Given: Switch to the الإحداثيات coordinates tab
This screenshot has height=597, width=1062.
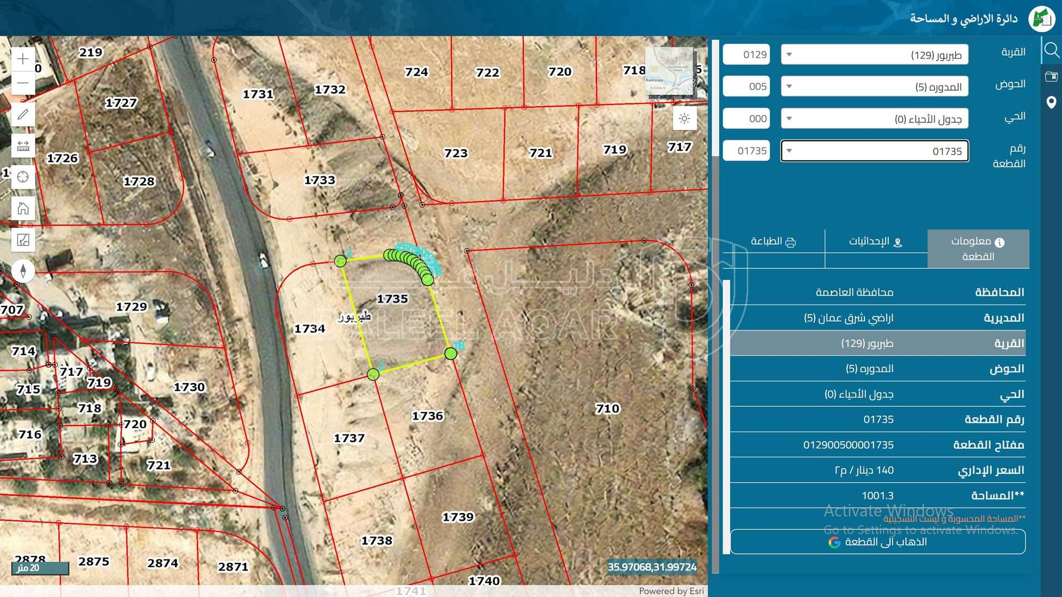Looking at the screenshot, I should coord(876,242).
